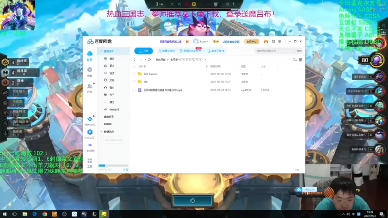Click 我的网盘 in the breadcrumb path

click(x=161, y=60)
